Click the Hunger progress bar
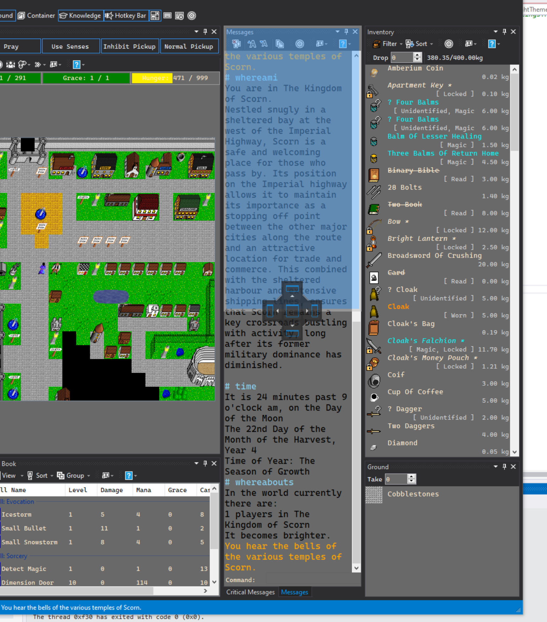 tap(175, 78)
